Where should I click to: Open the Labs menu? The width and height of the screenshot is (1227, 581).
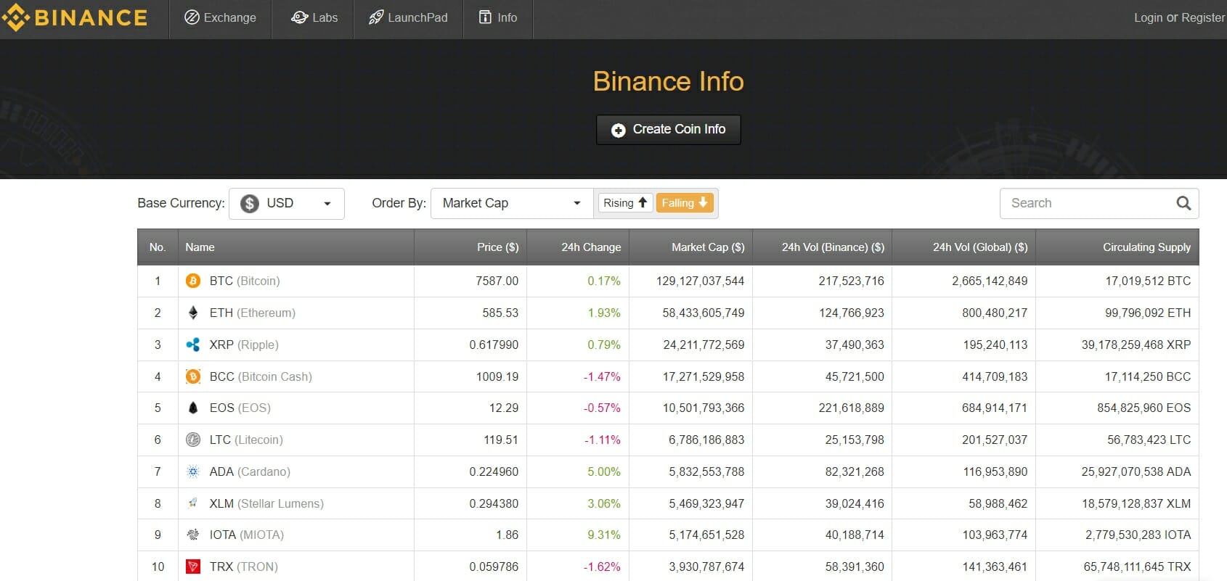pyautogui.click(x=314, y=17)
